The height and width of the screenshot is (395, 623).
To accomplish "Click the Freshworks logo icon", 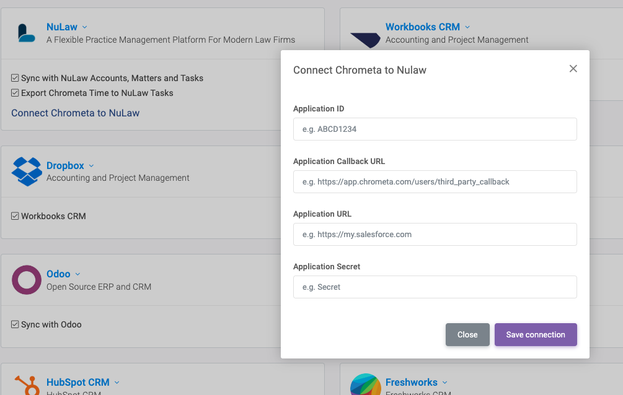I will tap(365, 385).
